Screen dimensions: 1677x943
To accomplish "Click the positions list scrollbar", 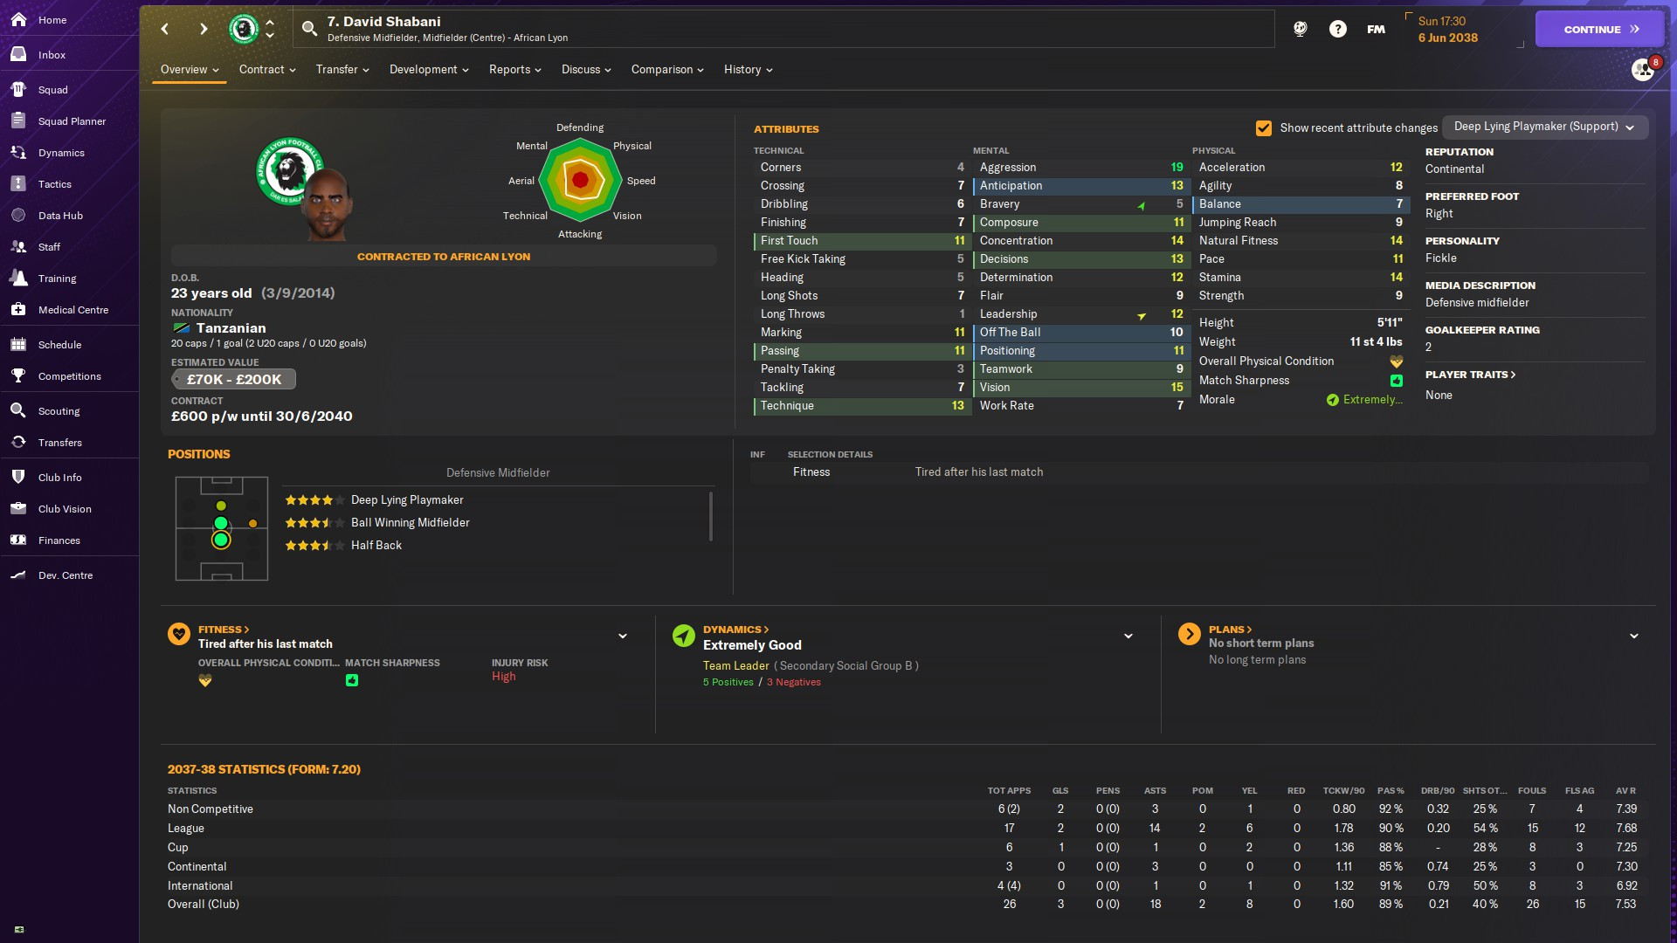I will tap(711, 517).
